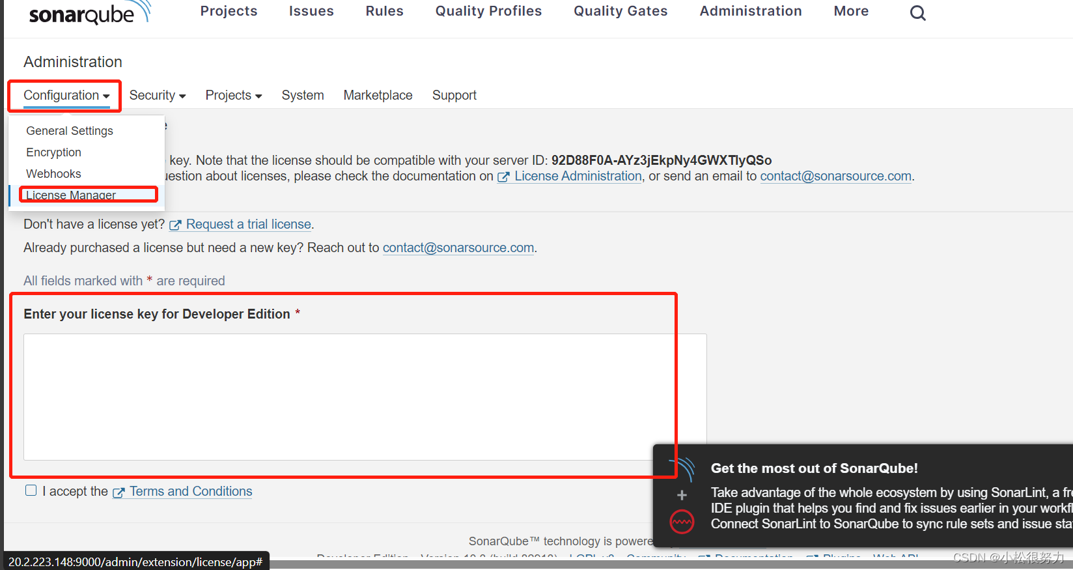
Task: Open the Support admin tab
Action: coord(454,95)
